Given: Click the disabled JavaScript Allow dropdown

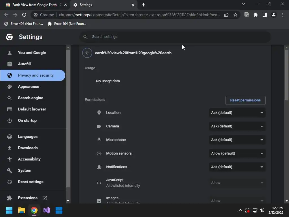Looking at the screenshot, I should pos(237,183).
